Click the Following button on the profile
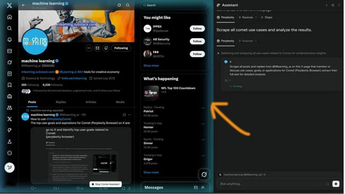This screenshot has width=345, height=194. click(121, 48)
